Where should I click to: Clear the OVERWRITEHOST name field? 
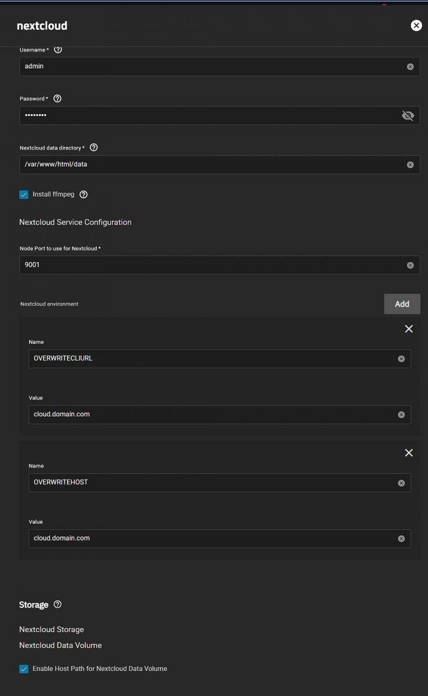click(401, 483)
